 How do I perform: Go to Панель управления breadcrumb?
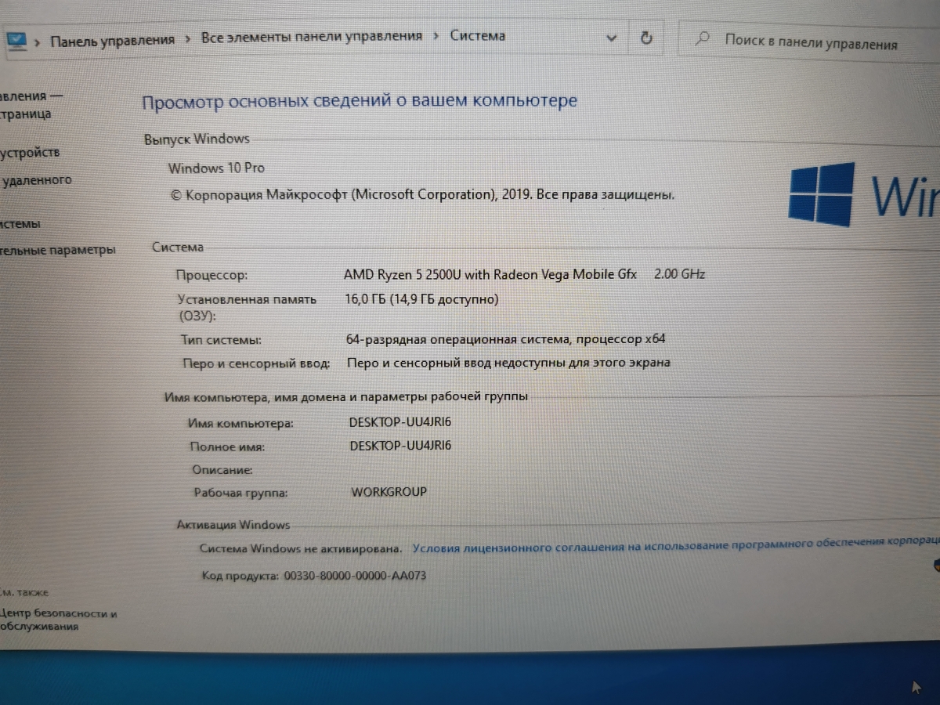[112, 40]
